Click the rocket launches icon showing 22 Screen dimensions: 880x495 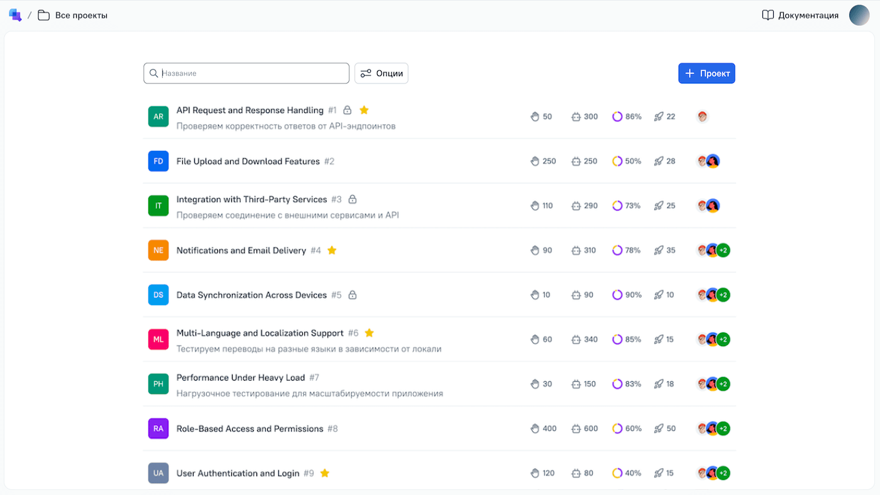(659, 116)
